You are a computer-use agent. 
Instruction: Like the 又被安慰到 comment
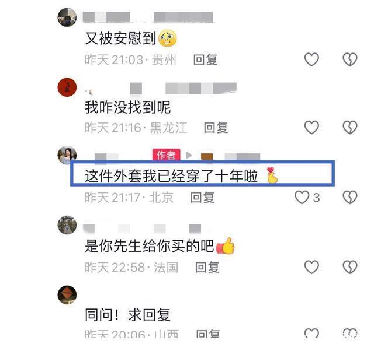311,59
